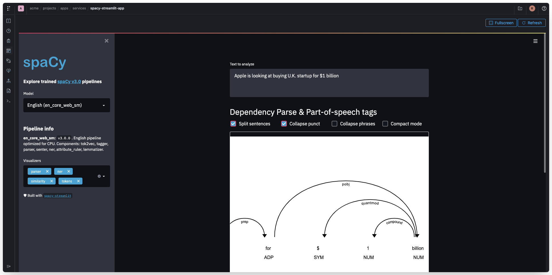
Task: Open the Model dropdown English (en_core_web_sm)
Action: [67, 105]
